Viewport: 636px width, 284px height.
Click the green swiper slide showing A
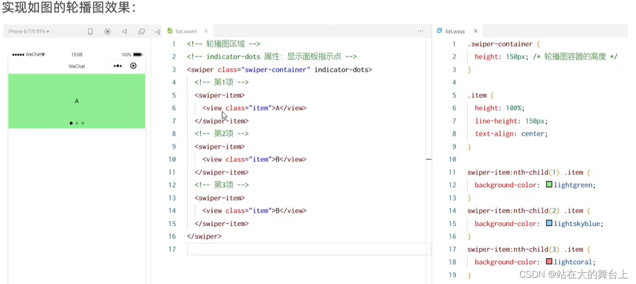77,101
